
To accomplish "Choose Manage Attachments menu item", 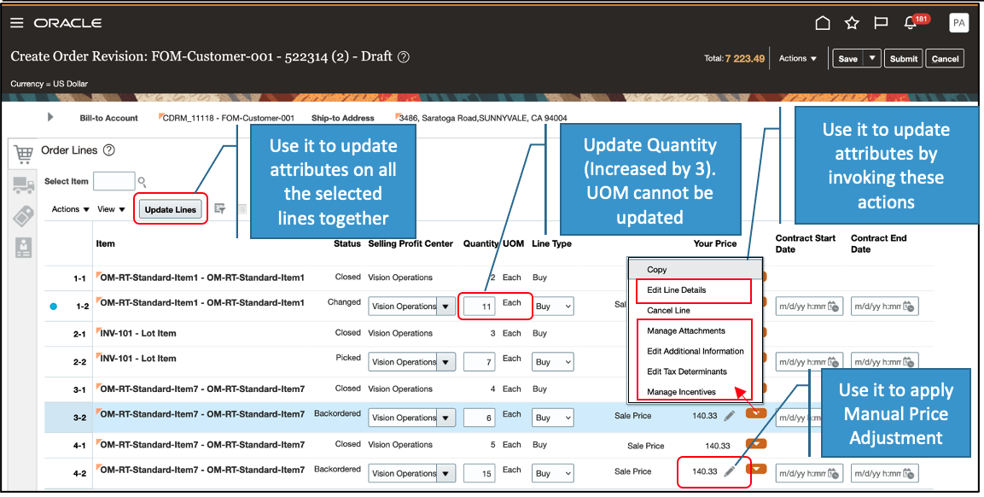I will (686, 330).
